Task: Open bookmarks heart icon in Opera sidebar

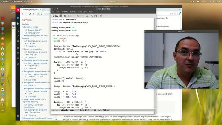Action: [18, 53]
